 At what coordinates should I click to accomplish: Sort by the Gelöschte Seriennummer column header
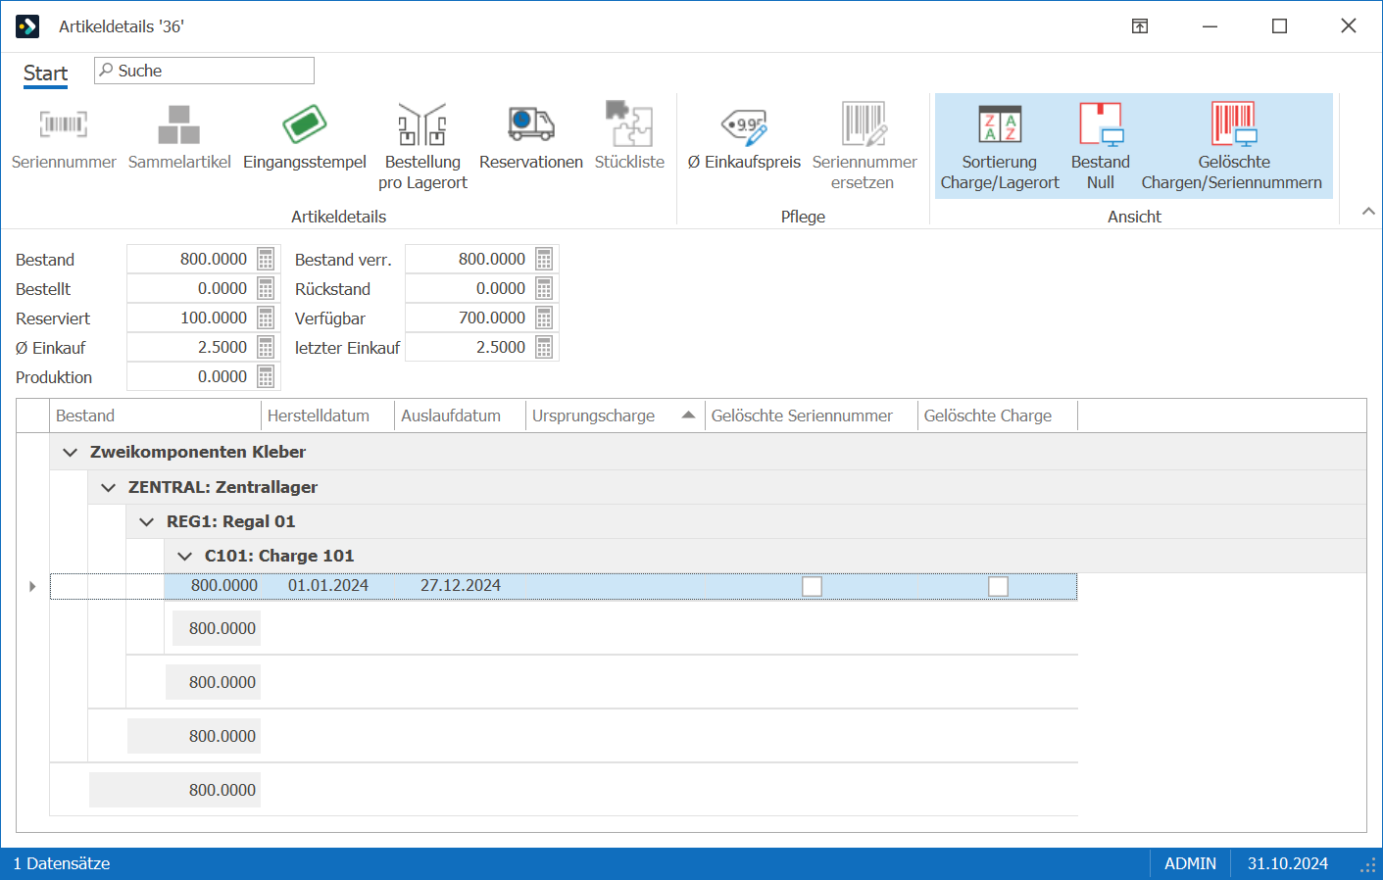(812, 416)
